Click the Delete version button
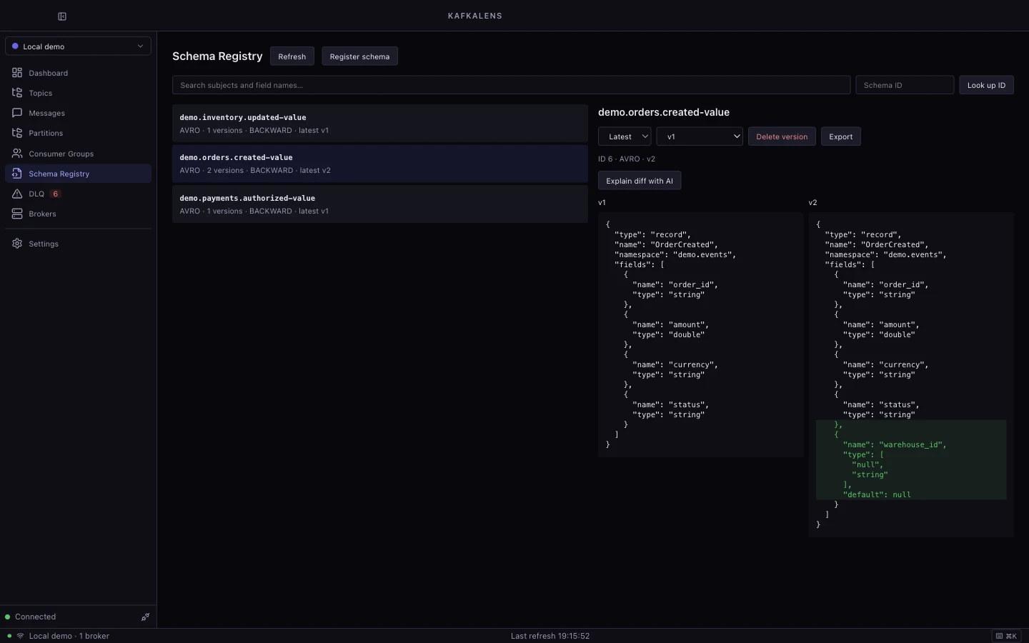This screenshot has height=643, width=1029. click(782, 136)
